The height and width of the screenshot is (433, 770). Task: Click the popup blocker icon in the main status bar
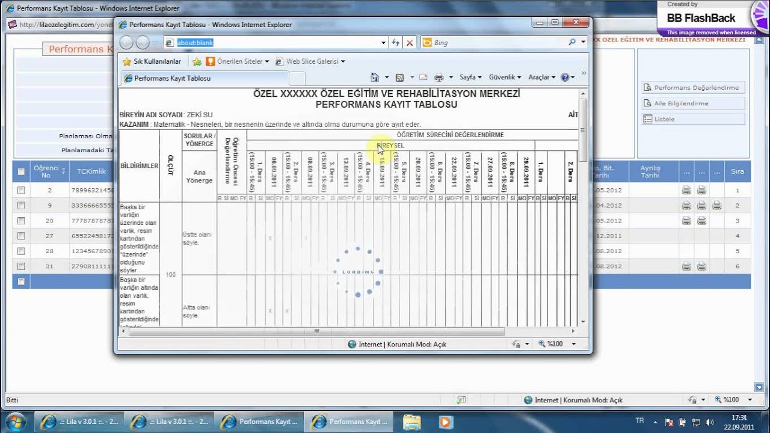(461, 399)
